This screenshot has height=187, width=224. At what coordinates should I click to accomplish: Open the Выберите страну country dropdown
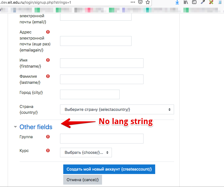117,109
